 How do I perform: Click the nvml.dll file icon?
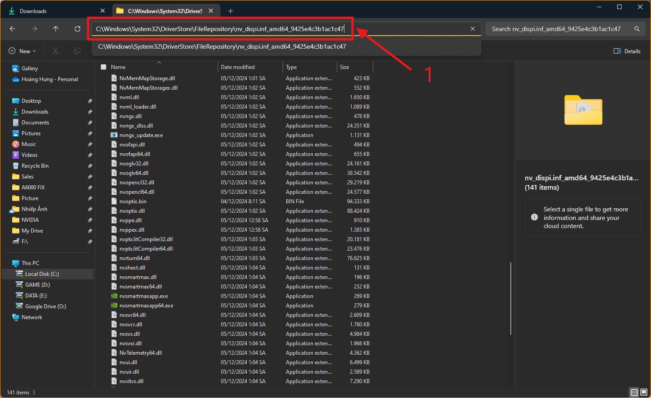click(x=114, y=97)
